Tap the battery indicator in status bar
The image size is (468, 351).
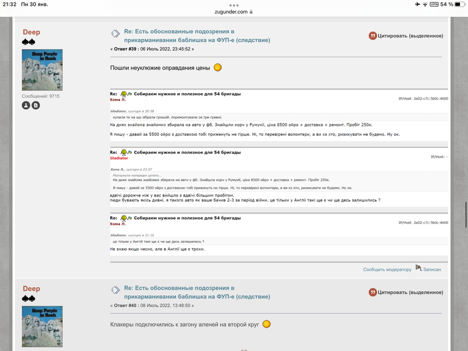tap(460, 4)
